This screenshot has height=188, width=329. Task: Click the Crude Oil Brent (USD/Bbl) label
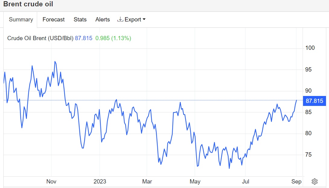(40, 38)
